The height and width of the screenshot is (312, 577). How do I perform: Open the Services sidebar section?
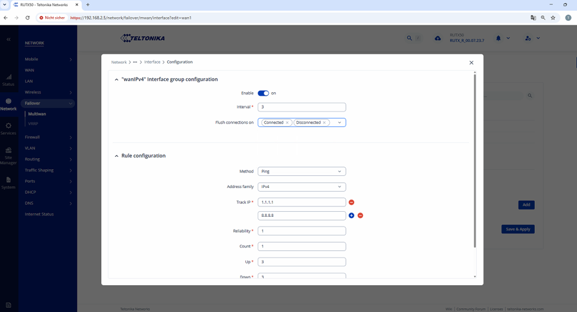pyautogui.click(x=9, y=129)
